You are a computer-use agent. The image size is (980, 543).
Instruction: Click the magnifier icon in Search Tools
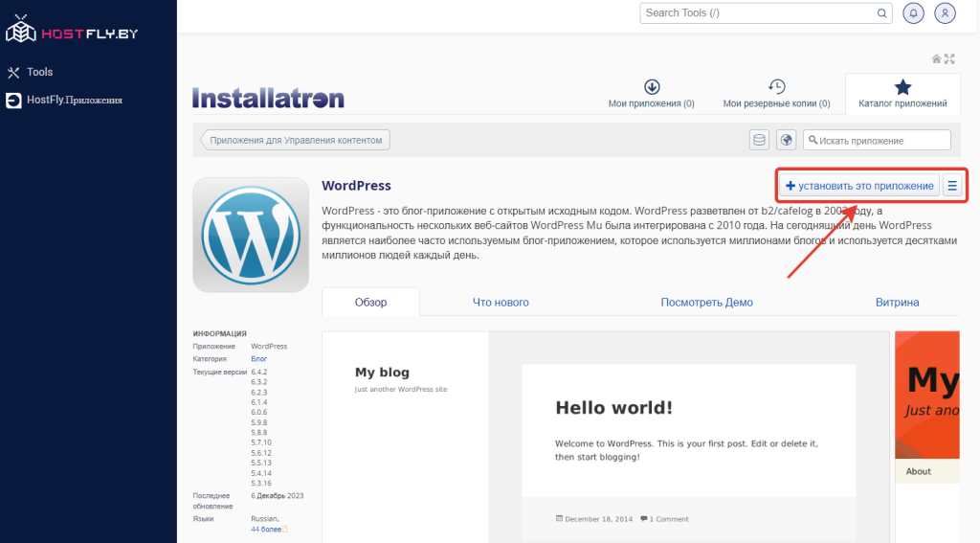coord(882,13)
